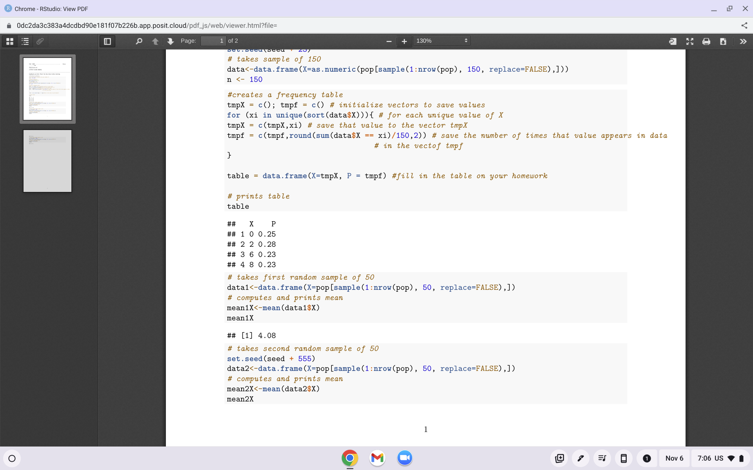Go to the next page

coord(170,41)
